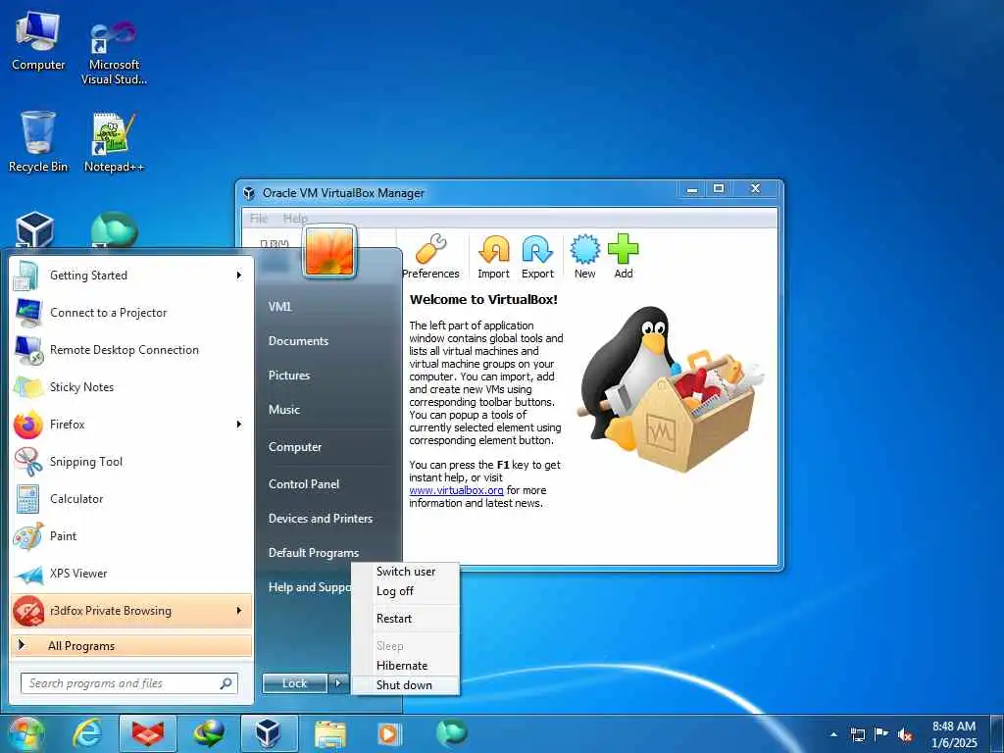
Task: Open Documents from the Start menu
Action: pos(298,341)
